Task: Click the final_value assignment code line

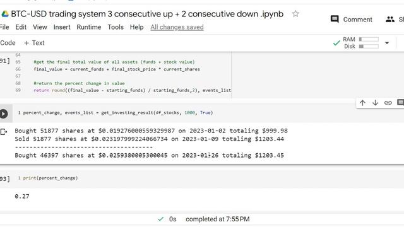Action: point(117,69)
